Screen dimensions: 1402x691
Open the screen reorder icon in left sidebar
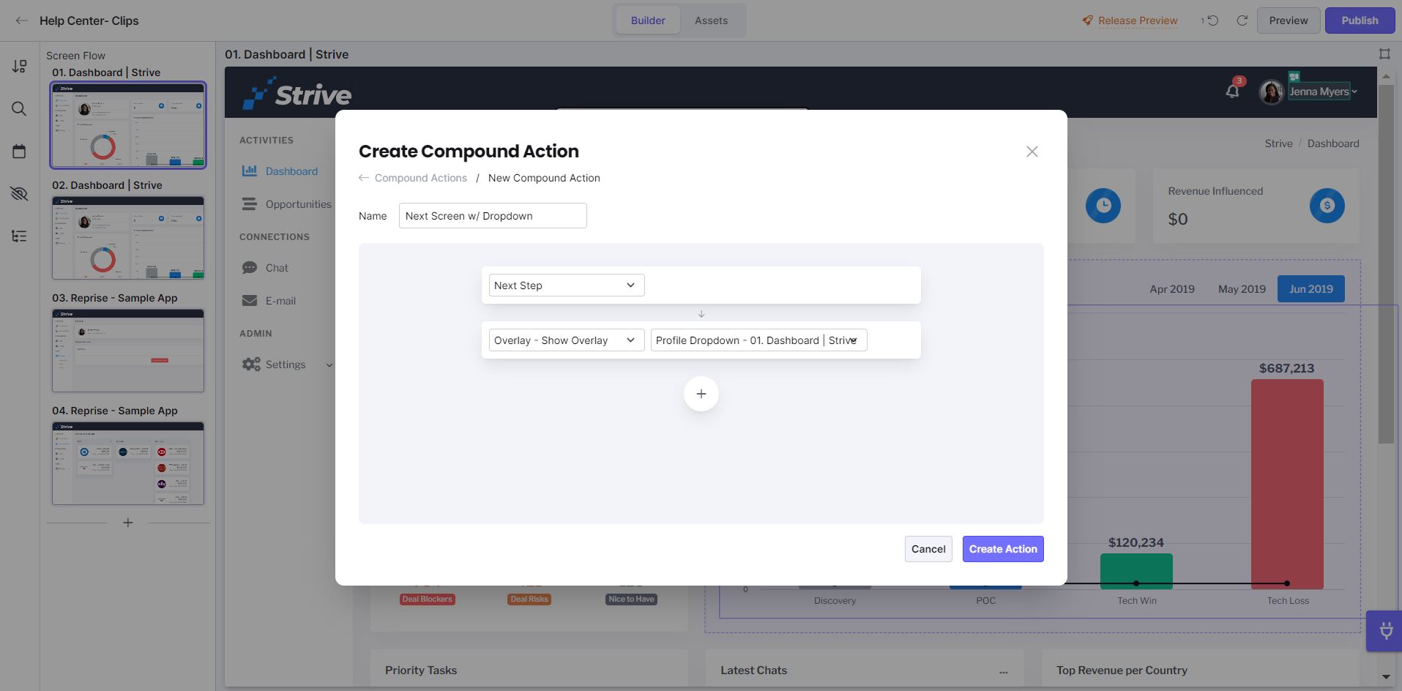coord(19,67)
